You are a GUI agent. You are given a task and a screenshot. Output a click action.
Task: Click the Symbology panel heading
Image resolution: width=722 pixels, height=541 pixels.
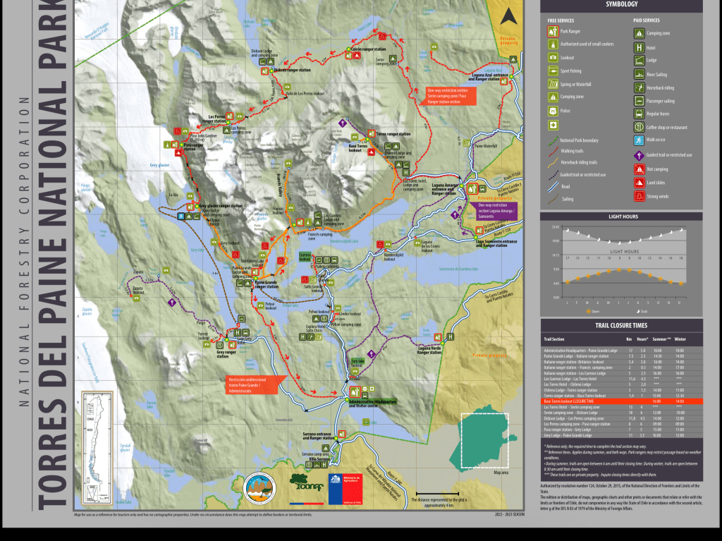621,4
